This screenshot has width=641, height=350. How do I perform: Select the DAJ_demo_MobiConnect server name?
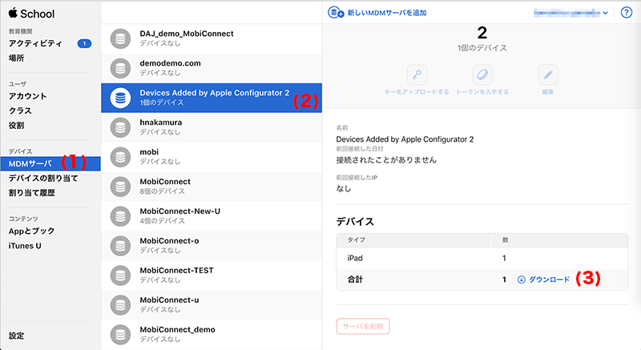point(187,34)
